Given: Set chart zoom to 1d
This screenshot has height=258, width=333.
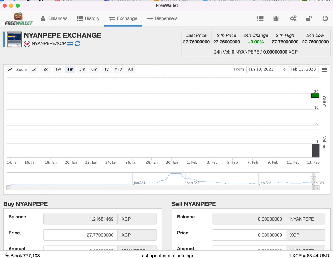Looking at the screenshot, I should (x=34, y=69).
